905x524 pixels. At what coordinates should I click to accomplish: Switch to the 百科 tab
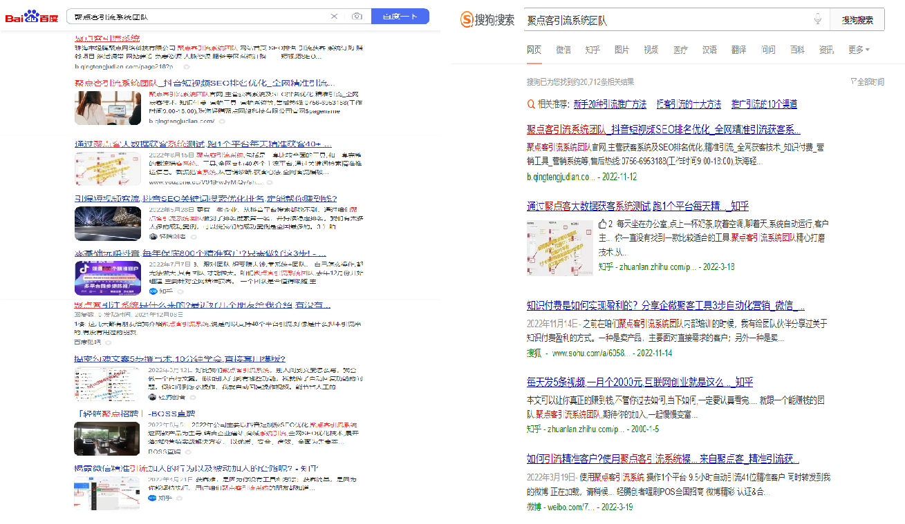click(798, 50)
